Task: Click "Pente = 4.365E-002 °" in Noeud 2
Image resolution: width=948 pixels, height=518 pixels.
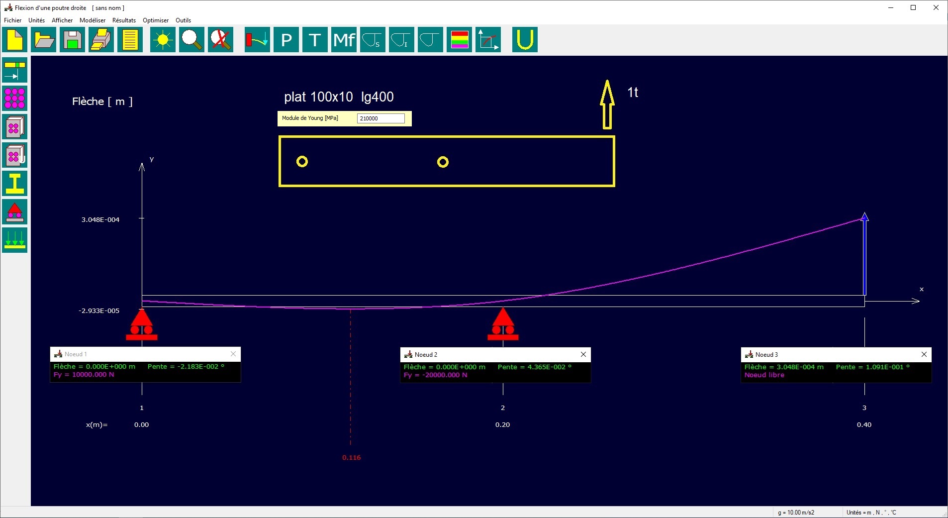Action: pyautogui.click(x=535, y=367)
